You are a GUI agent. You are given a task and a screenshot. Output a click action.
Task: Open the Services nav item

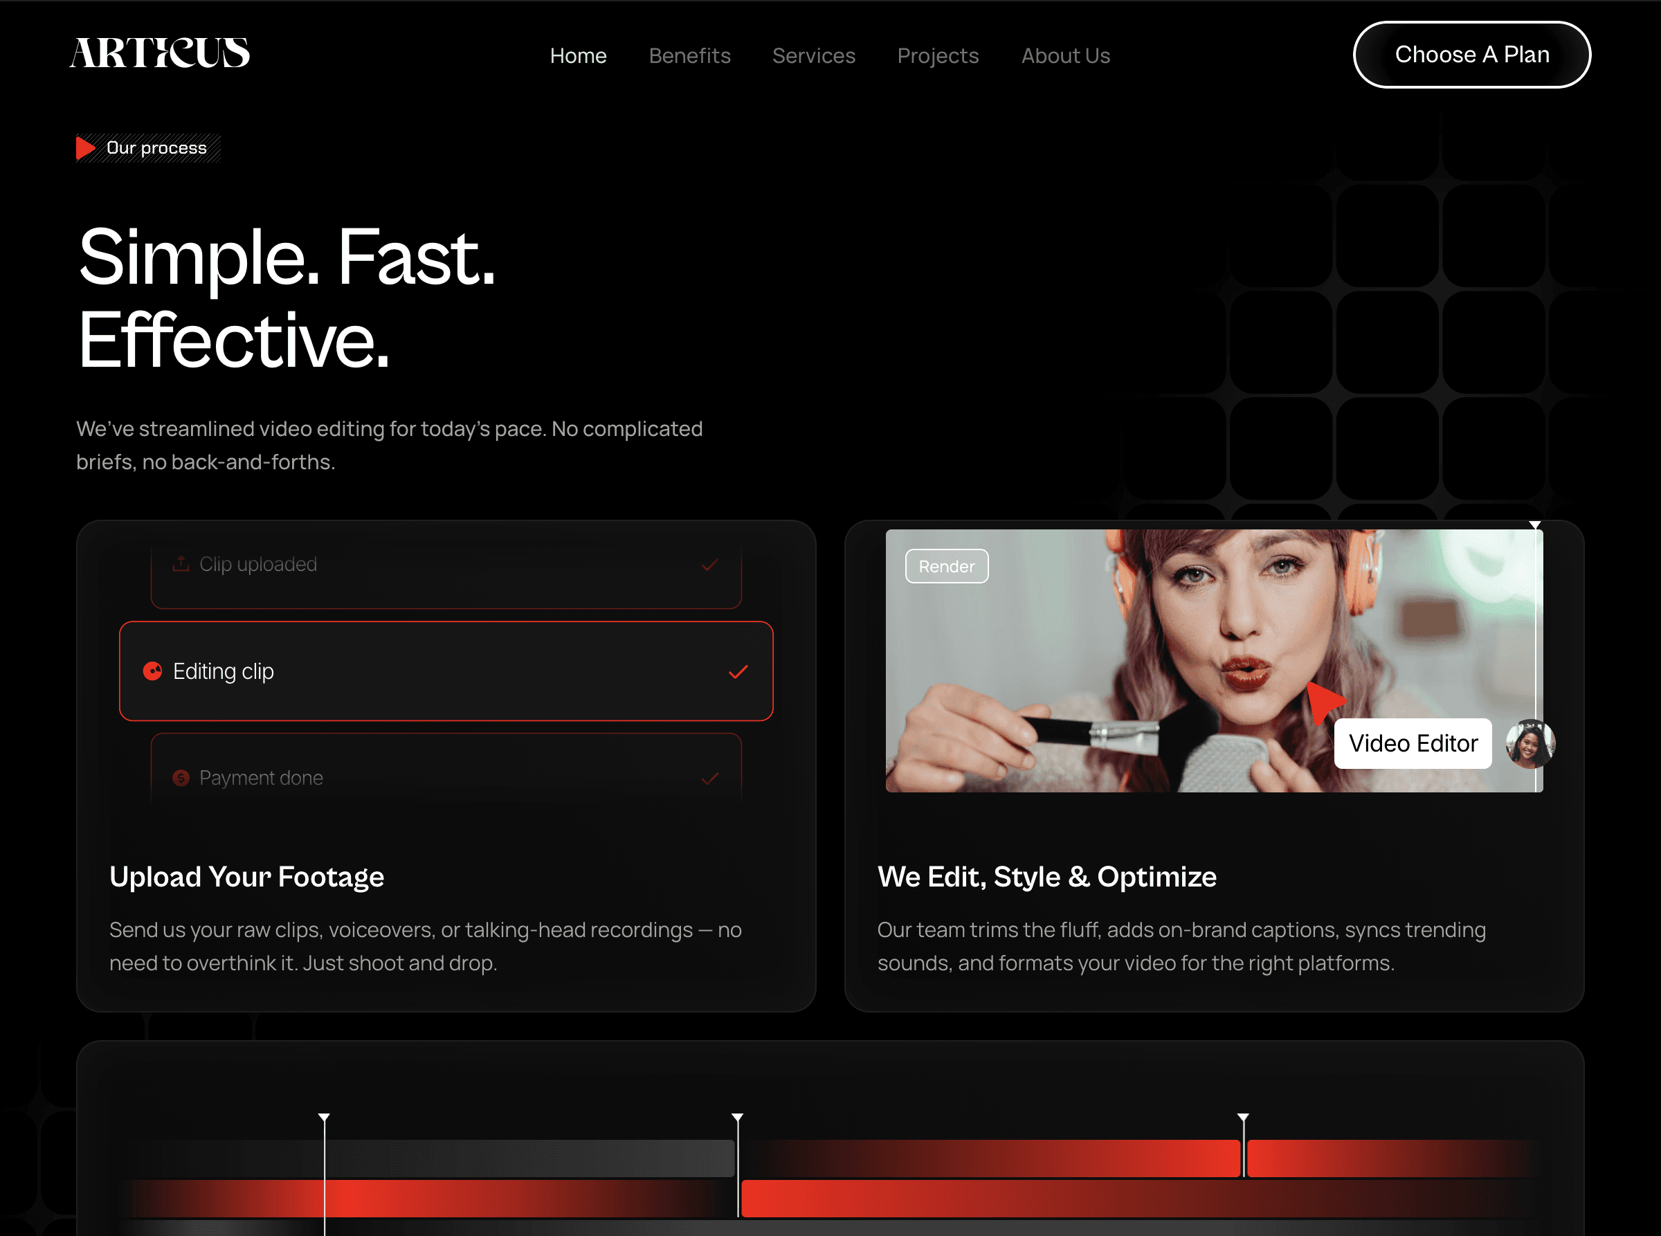point(813,55)
